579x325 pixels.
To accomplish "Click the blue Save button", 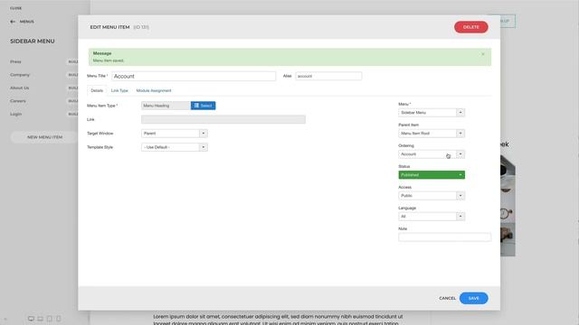I will pos(473,298).
